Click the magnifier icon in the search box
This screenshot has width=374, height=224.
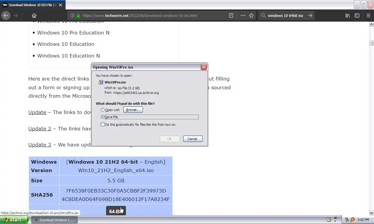click(264, 15)
